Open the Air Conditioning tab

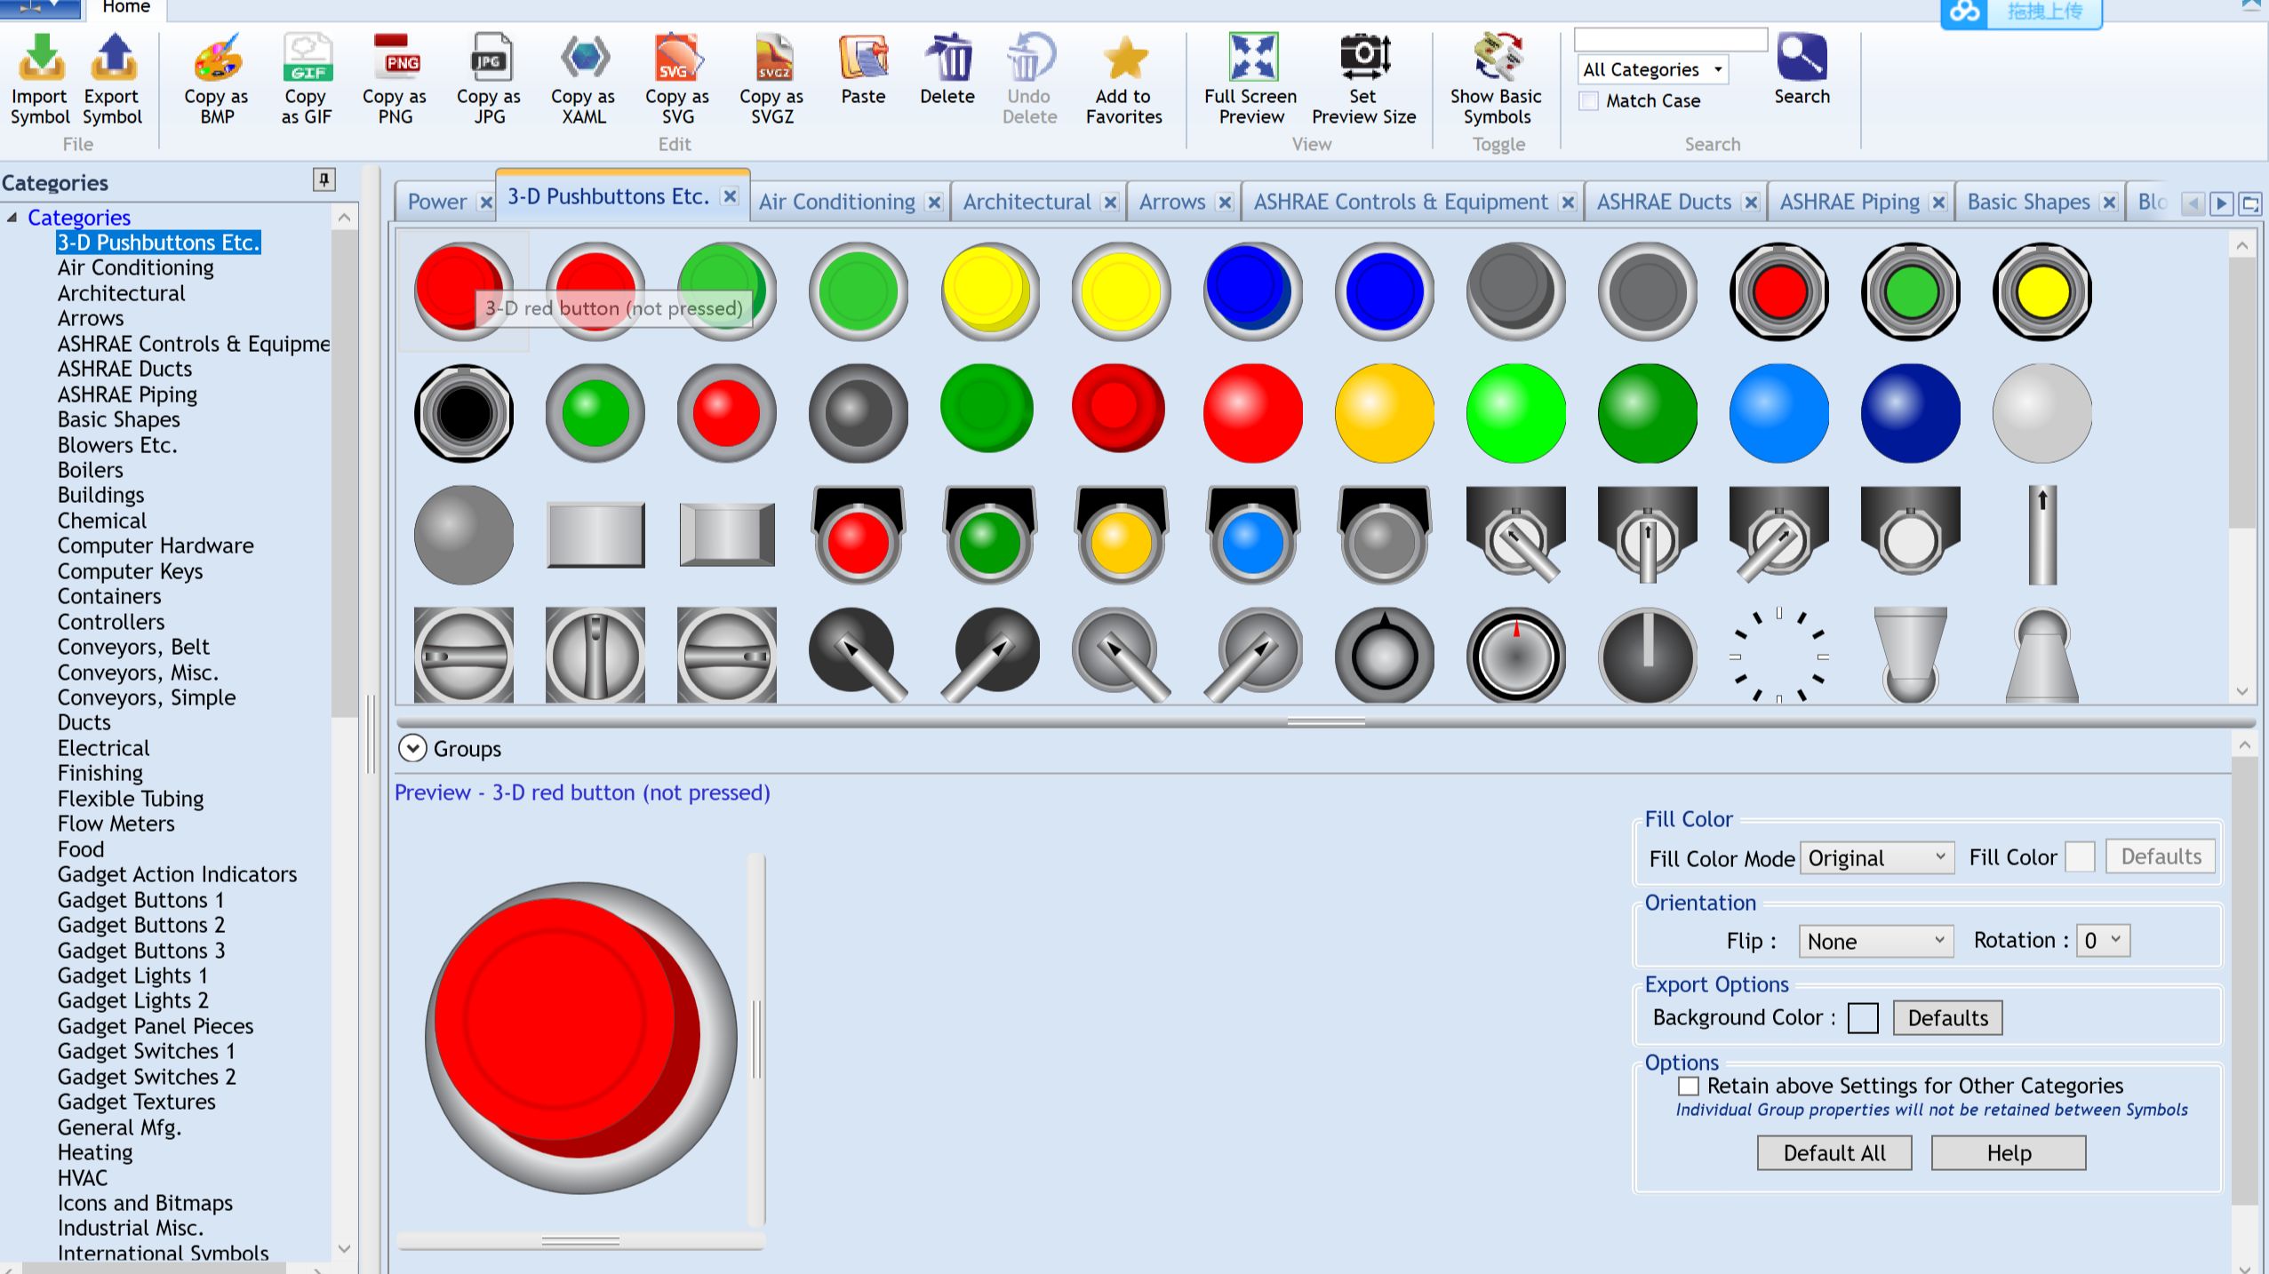click(x=836, y=202)
